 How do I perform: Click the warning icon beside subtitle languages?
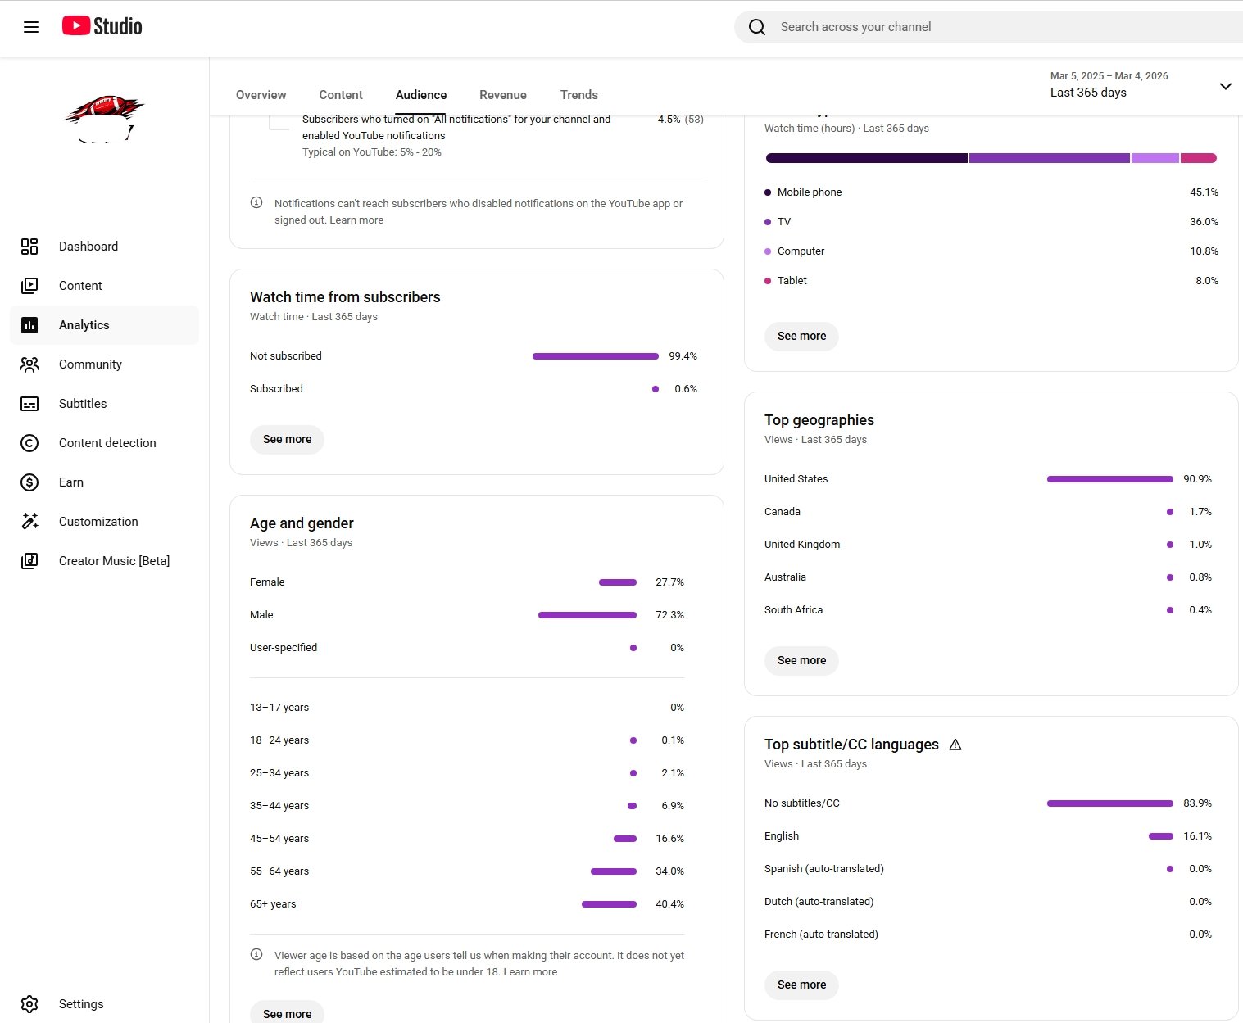click(955, 745)
